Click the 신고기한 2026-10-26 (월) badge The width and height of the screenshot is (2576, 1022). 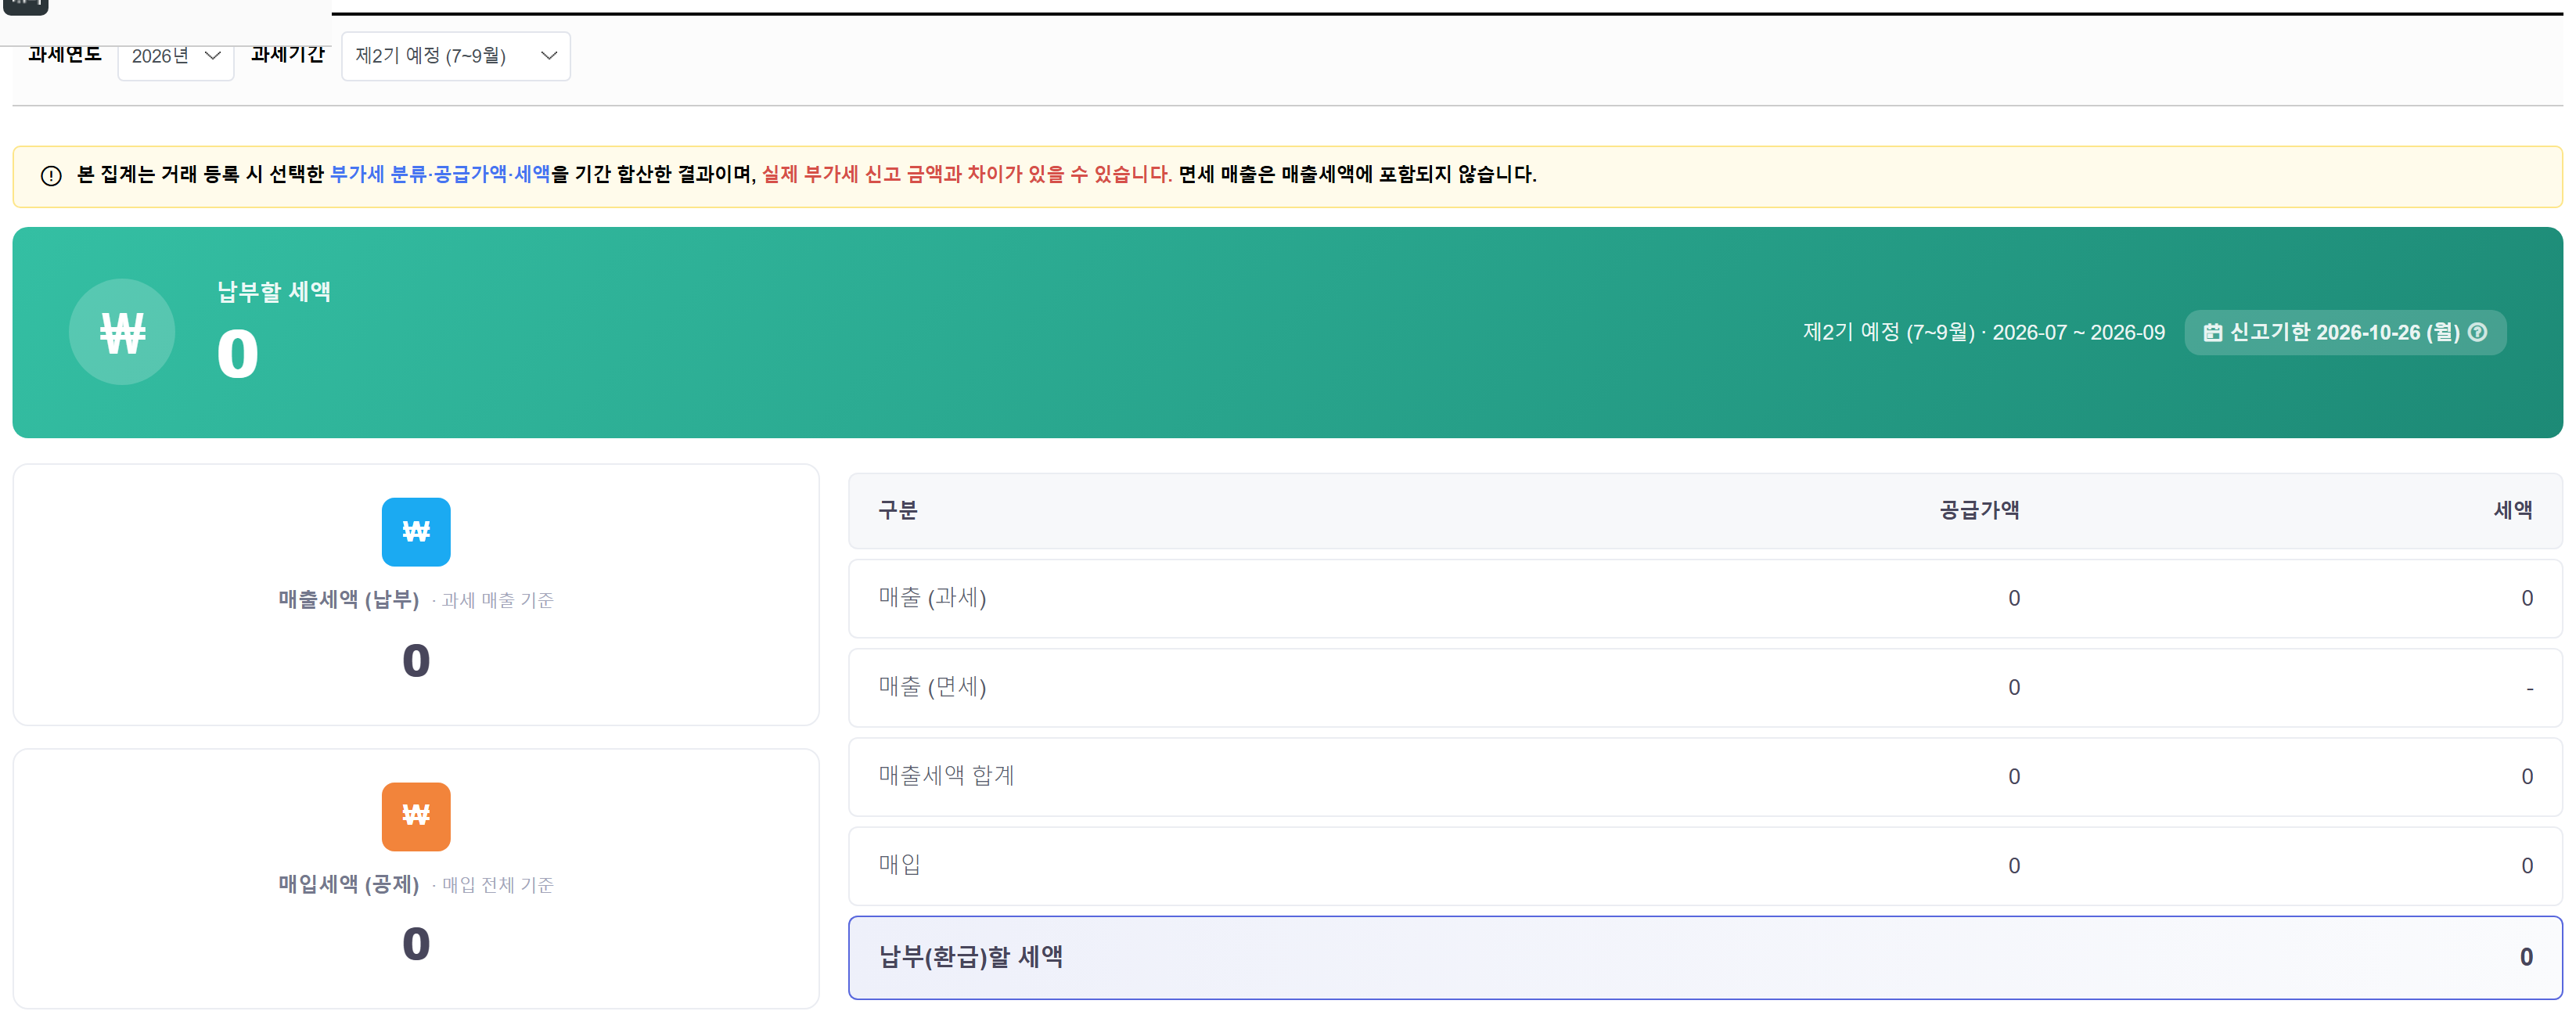pyautogui.click(x=2344, y=332)
